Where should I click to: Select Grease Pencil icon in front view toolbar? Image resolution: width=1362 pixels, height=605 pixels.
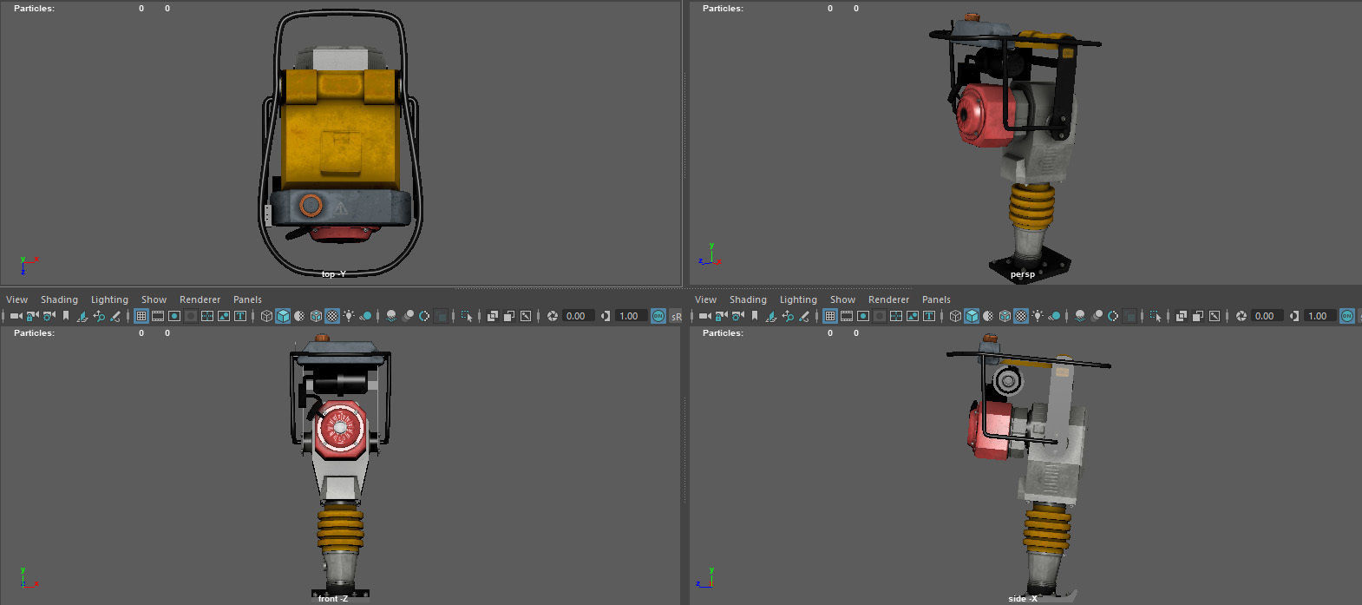[115, 316]
